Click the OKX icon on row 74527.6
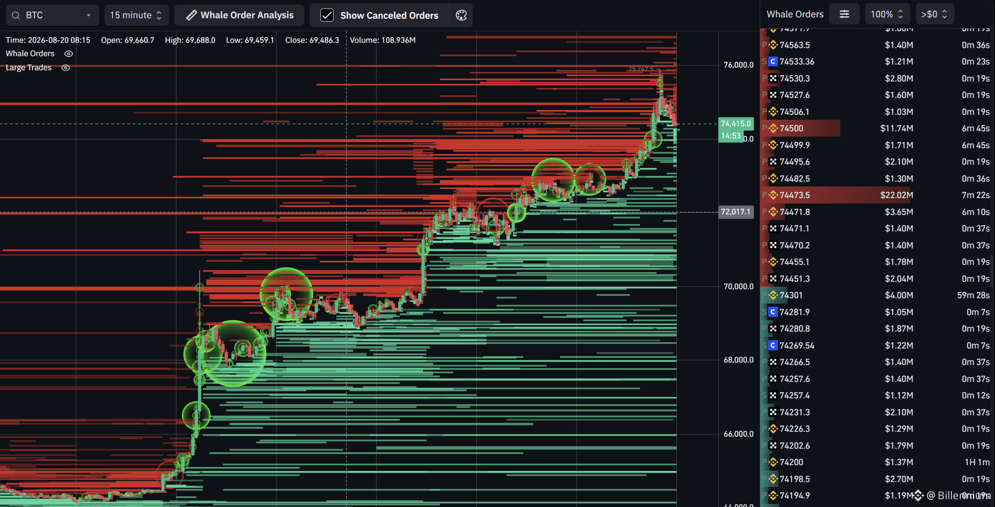Viewport: 995px width, 507px height. click(x=773, y=95)
